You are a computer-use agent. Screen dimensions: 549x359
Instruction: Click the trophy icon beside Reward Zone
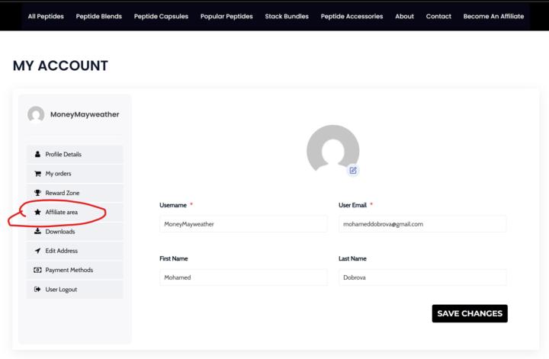point(37,193)
